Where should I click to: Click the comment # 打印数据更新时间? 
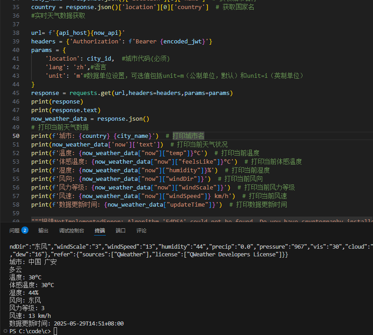[x=258, y=205]
